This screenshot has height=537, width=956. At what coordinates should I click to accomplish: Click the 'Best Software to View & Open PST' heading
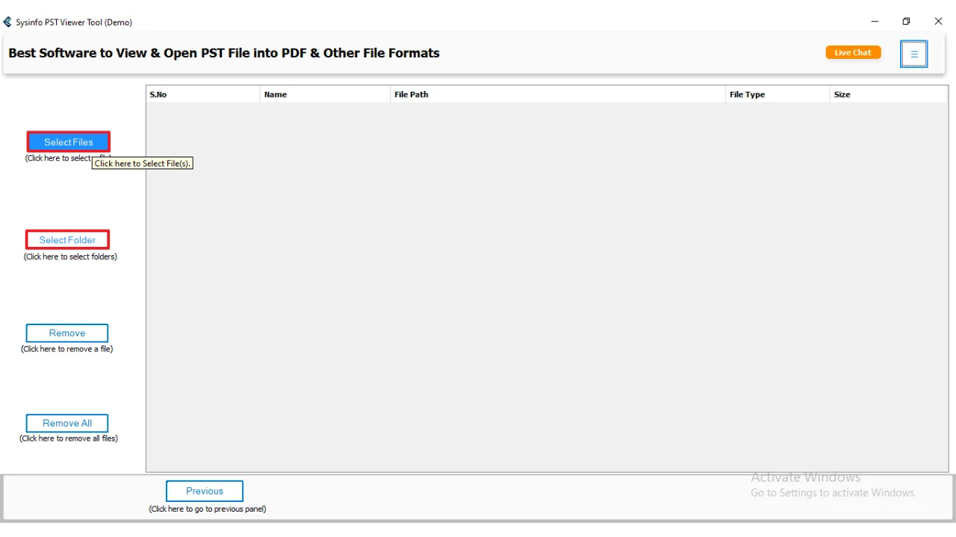pyautogui.click(x=224, y=53)
